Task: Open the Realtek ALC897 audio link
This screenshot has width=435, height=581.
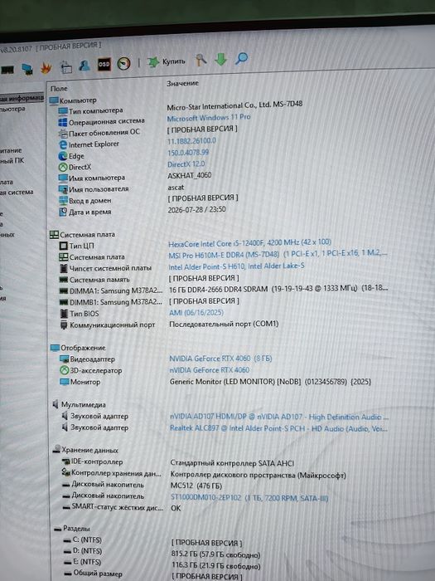Action: coord(279,428)
